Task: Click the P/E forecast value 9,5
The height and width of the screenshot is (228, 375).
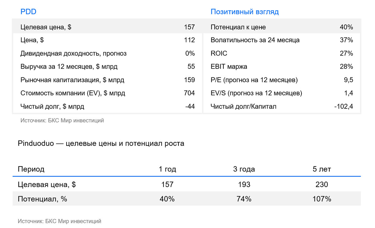Action: pos(348,80)
